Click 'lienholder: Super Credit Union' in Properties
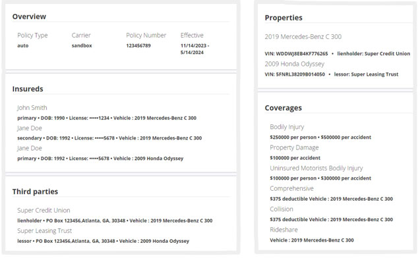The height and width of the screenshot is (258, 420). tap(373, 53)
